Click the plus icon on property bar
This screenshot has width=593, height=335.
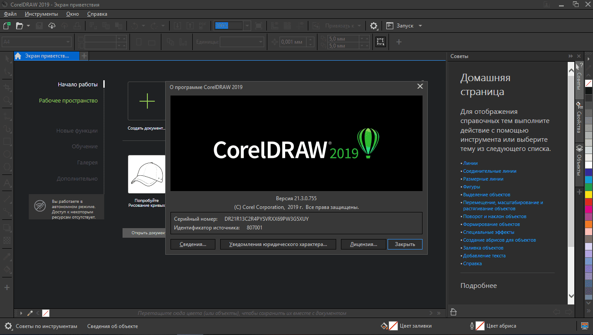399,42
